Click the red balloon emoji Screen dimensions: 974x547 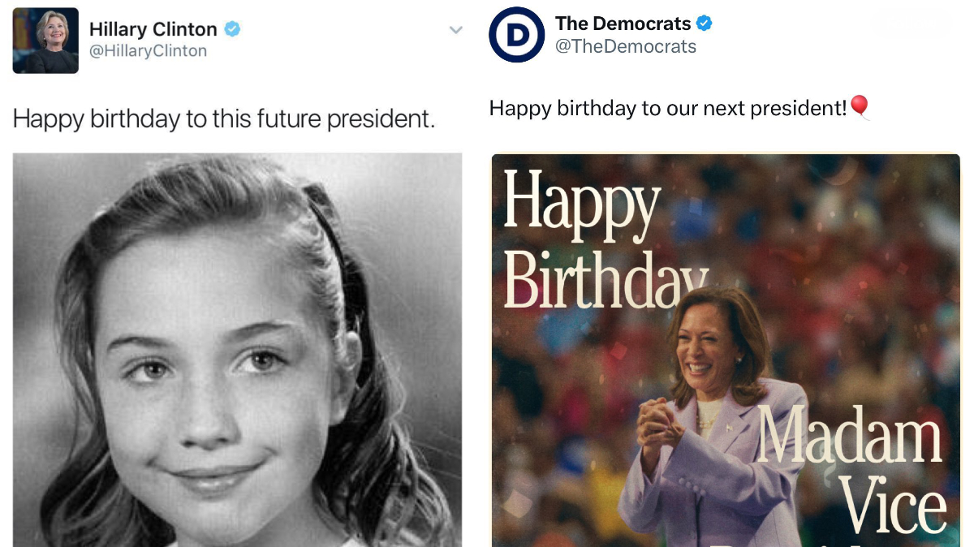(x=860, y=107)
